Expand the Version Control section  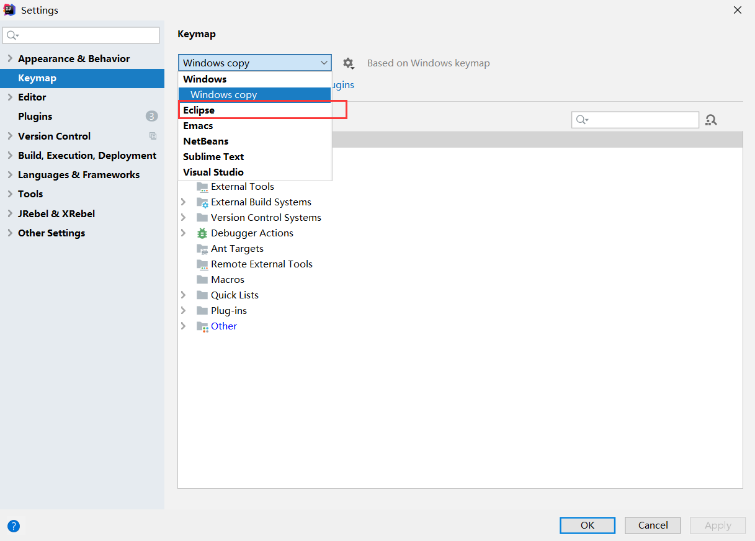pyautogui.click(x=10, y=136)
